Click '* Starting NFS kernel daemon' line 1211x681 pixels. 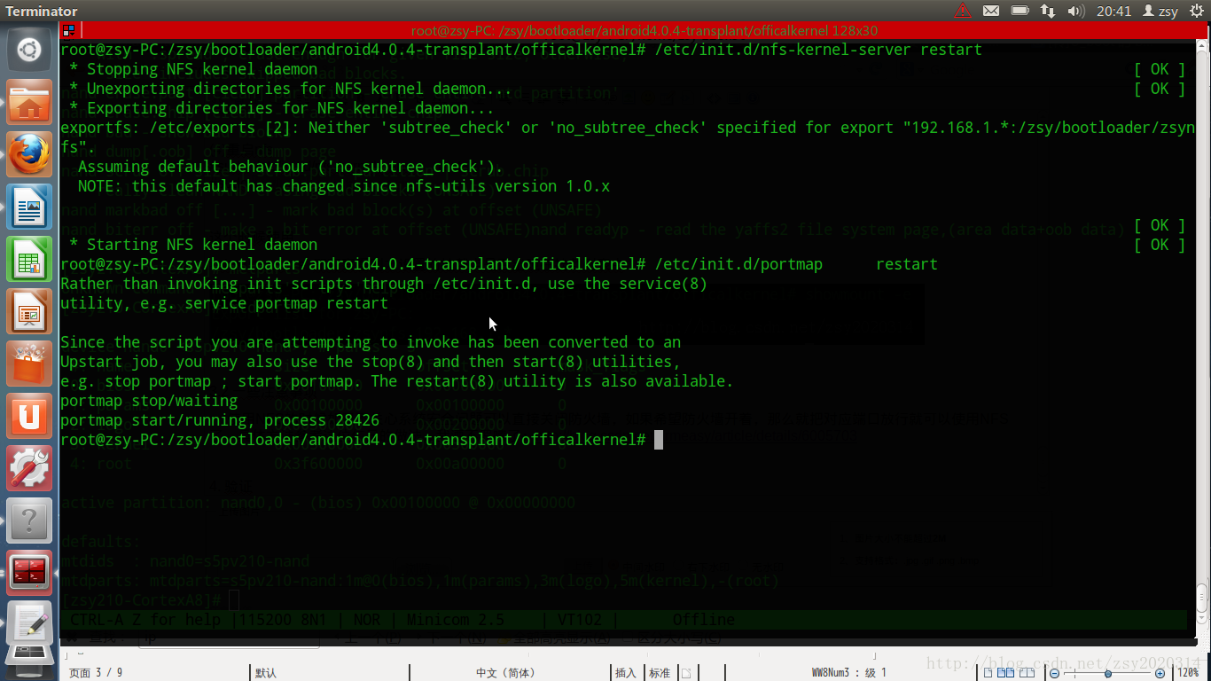(193, 245)
